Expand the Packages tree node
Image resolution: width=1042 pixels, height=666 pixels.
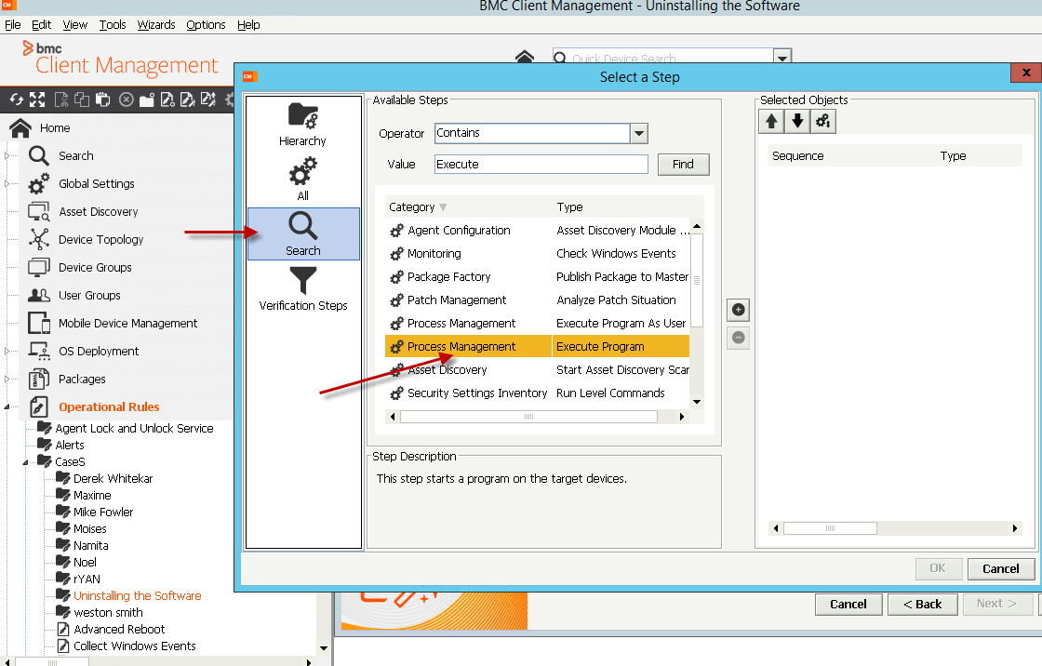click(x=7, y=379)
